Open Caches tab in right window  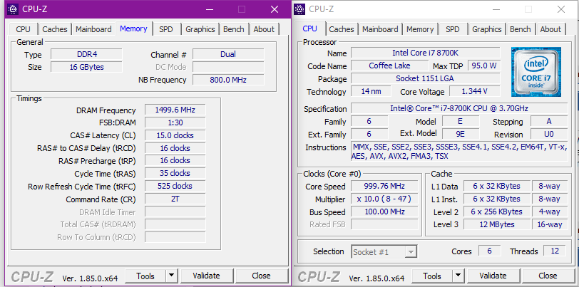[342, 29]
